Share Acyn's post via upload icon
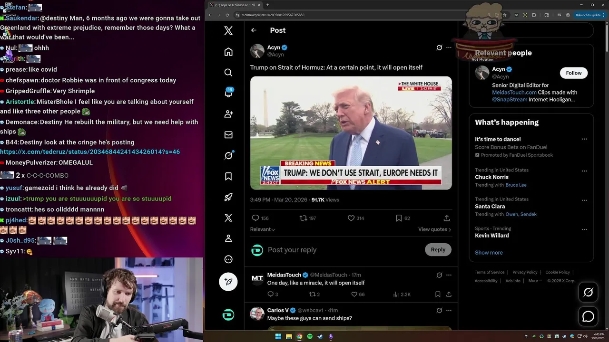Screen dimensions: 609x342 (447, 218)
